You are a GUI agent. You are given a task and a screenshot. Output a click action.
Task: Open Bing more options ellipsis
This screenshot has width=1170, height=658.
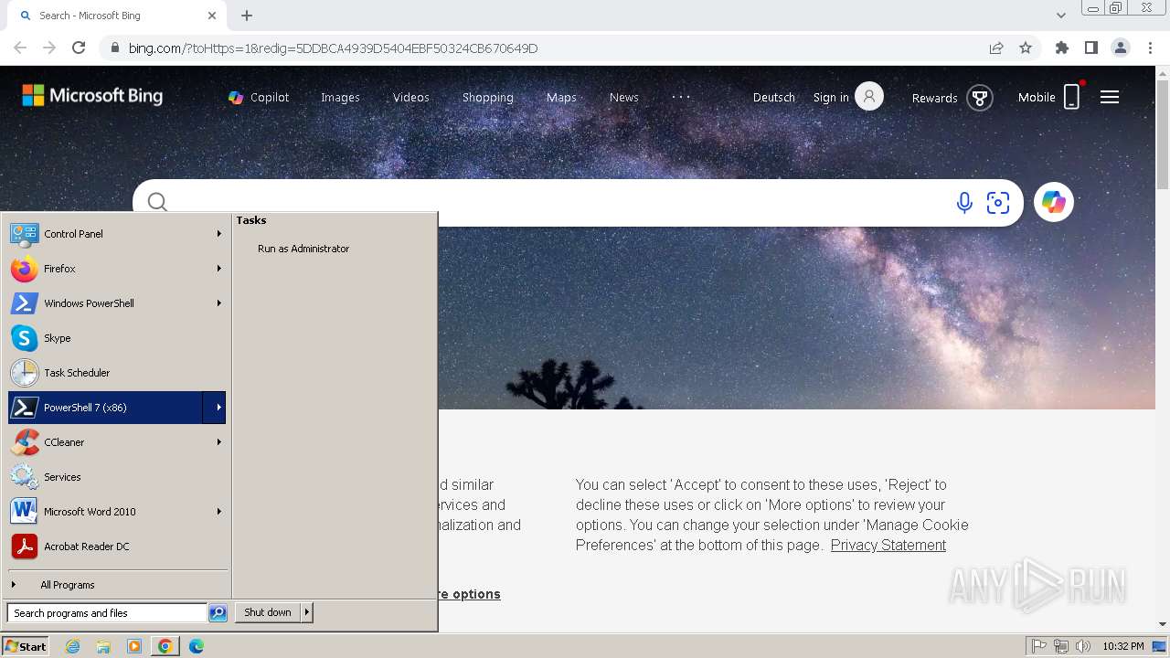pyautogui.click(x=682, y=96)
